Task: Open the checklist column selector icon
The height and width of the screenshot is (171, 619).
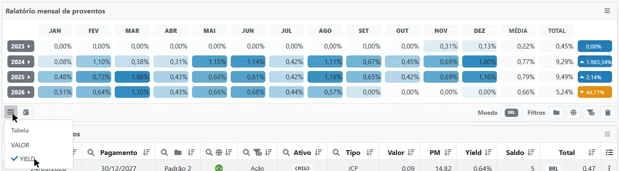Action: pos(609,152)
